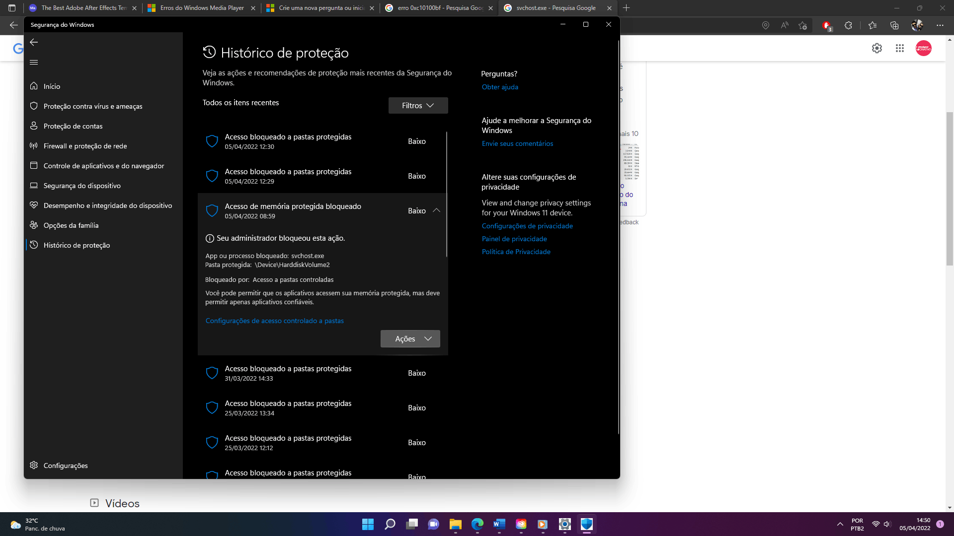
Task: Click the history list scrollbar
Action: click(x=447, y=194)
